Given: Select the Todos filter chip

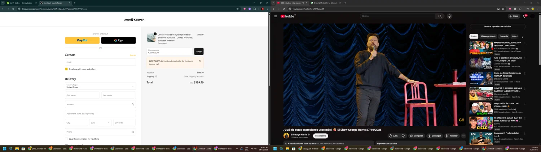Looking at the screenshot, I should [474, 36].
